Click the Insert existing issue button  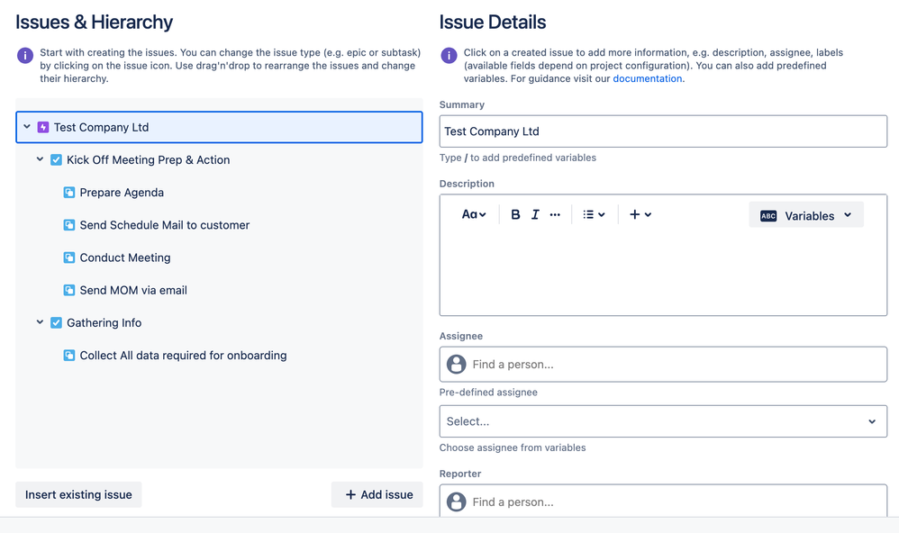coord(78,494)
